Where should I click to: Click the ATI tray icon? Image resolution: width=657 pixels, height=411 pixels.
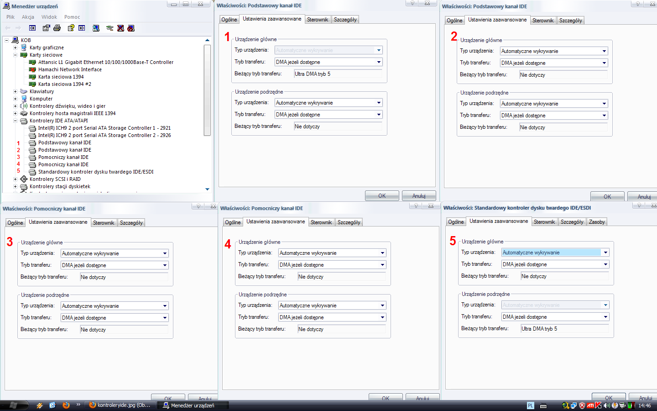coord(590,405)
